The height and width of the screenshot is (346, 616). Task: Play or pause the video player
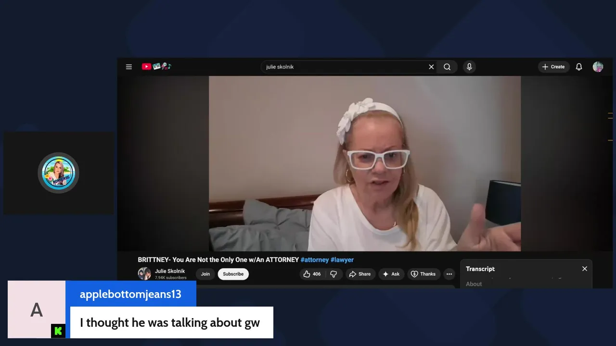(365, 163)
